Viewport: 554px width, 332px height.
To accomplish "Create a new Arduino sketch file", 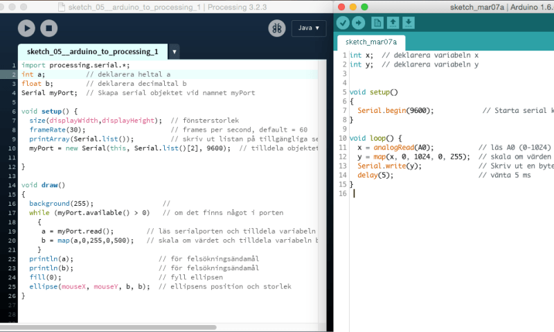I will click(x=377, y=23).
